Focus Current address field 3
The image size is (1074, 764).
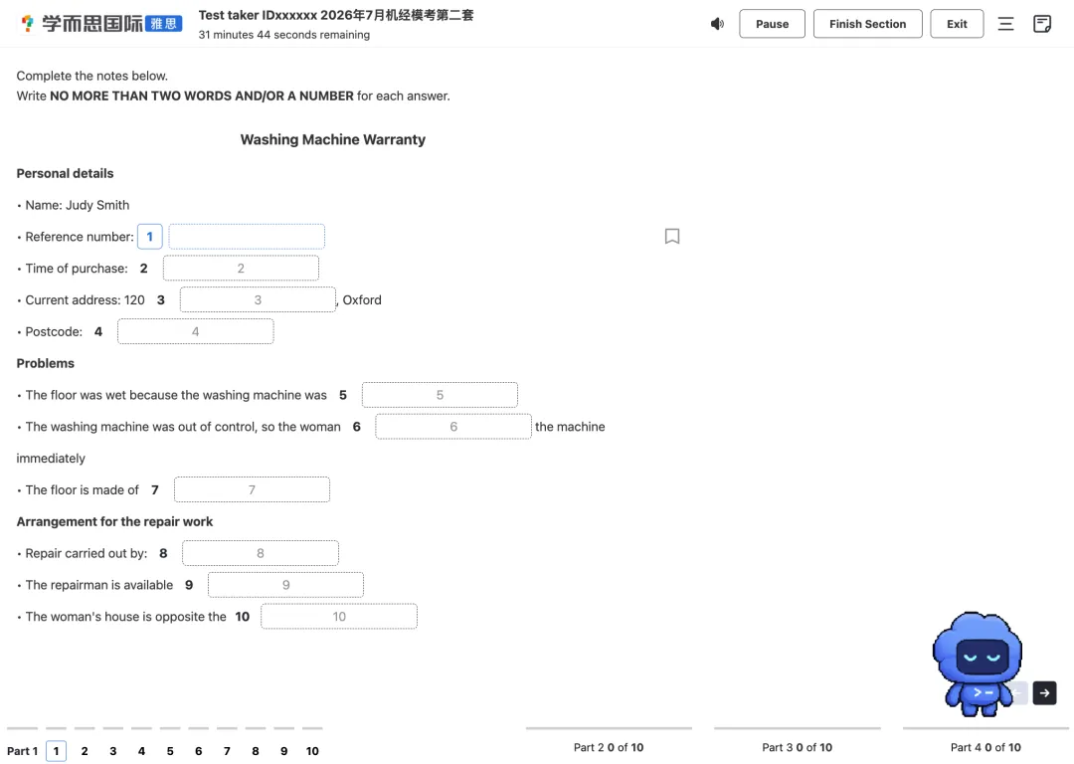[x=258, y=299]
